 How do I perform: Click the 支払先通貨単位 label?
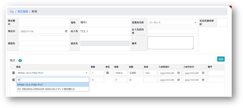click(x=207, y=22)
